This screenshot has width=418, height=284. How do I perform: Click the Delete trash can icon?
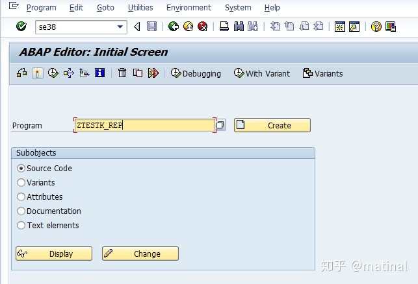(122, 73)
